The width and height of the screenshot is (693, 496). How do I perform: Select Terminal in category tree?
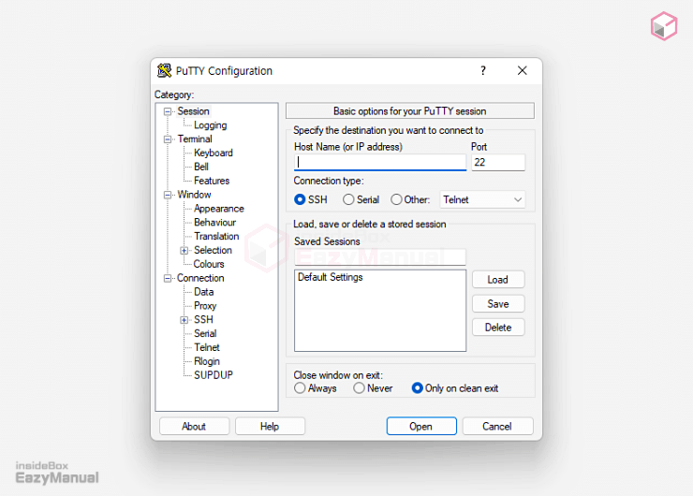click(195, 139)
